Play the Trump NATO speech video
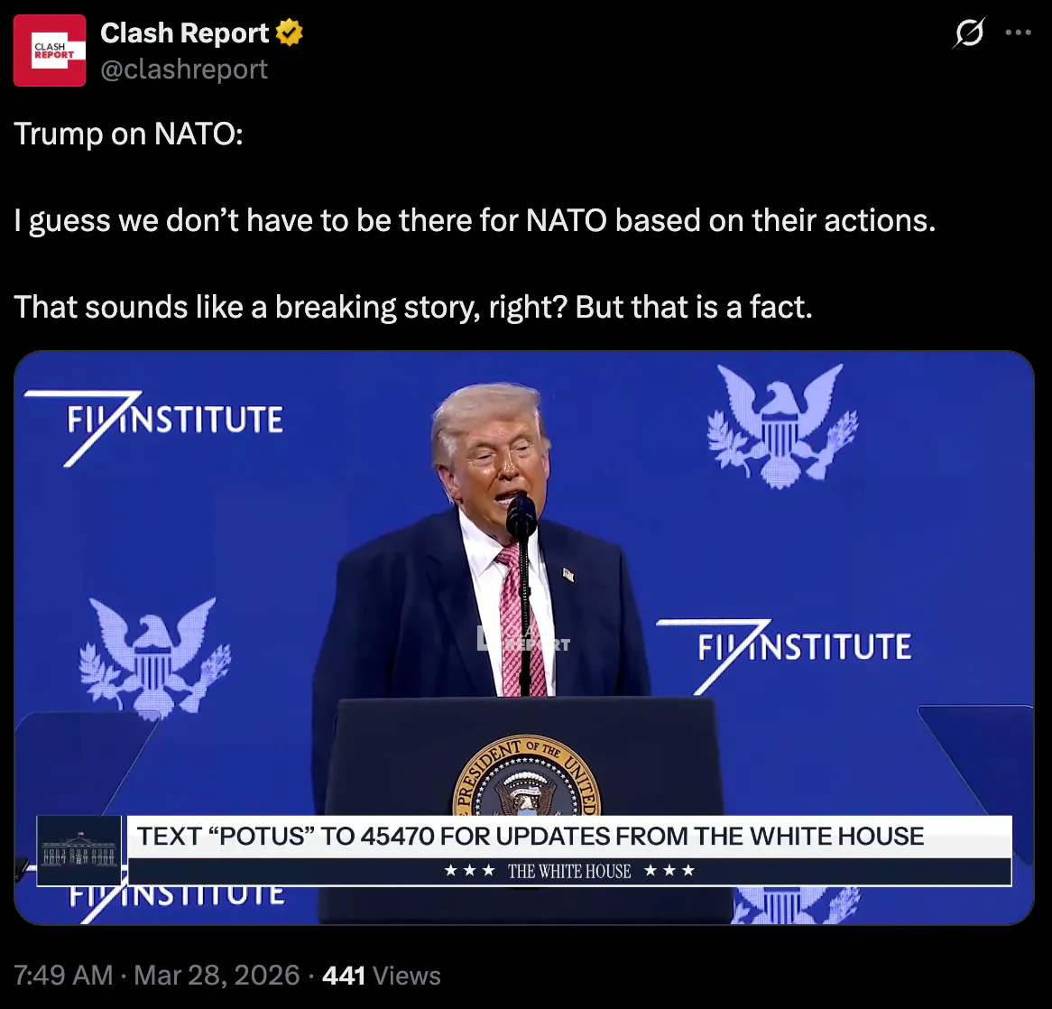This screenshot has height=1009, width=1052. point(524,638)
